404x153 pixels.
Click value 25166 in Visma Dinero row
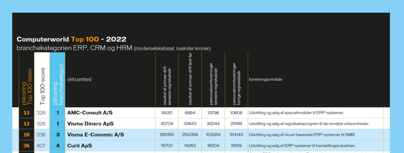click(236, 124)
